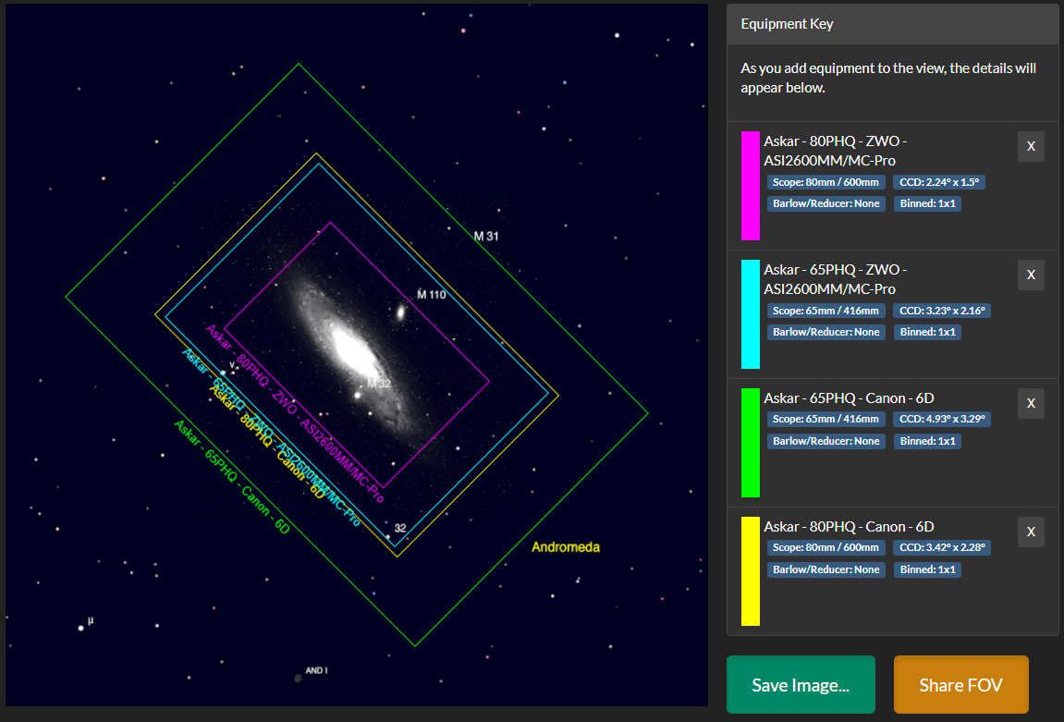The image size is (1064, 722).
Task: Click the yellow Andromeda constellation label
Action: point(565,547)
